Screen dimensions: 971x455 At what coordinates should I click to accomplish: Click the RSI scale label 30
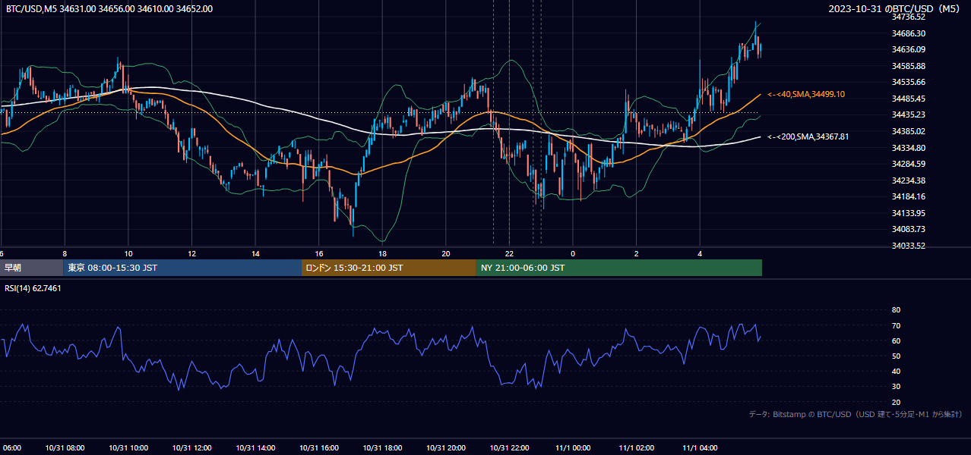point(896,387)
